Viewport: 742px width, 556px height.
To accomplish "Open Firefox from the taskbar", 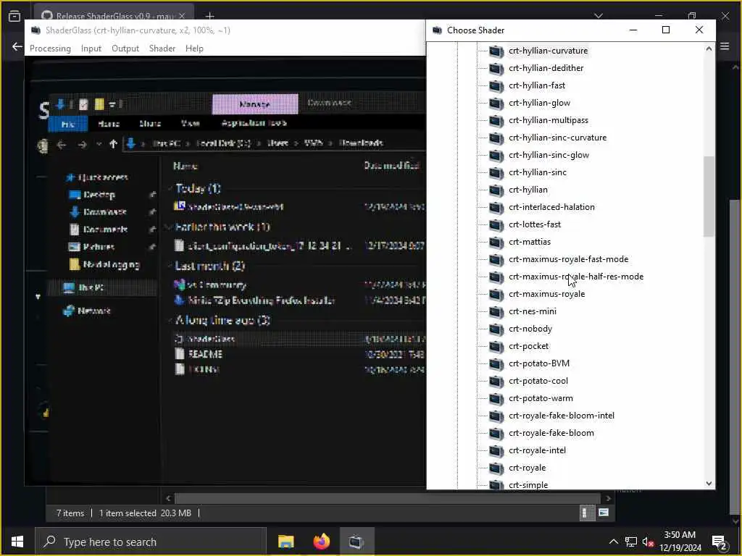I will coord(321,542).
